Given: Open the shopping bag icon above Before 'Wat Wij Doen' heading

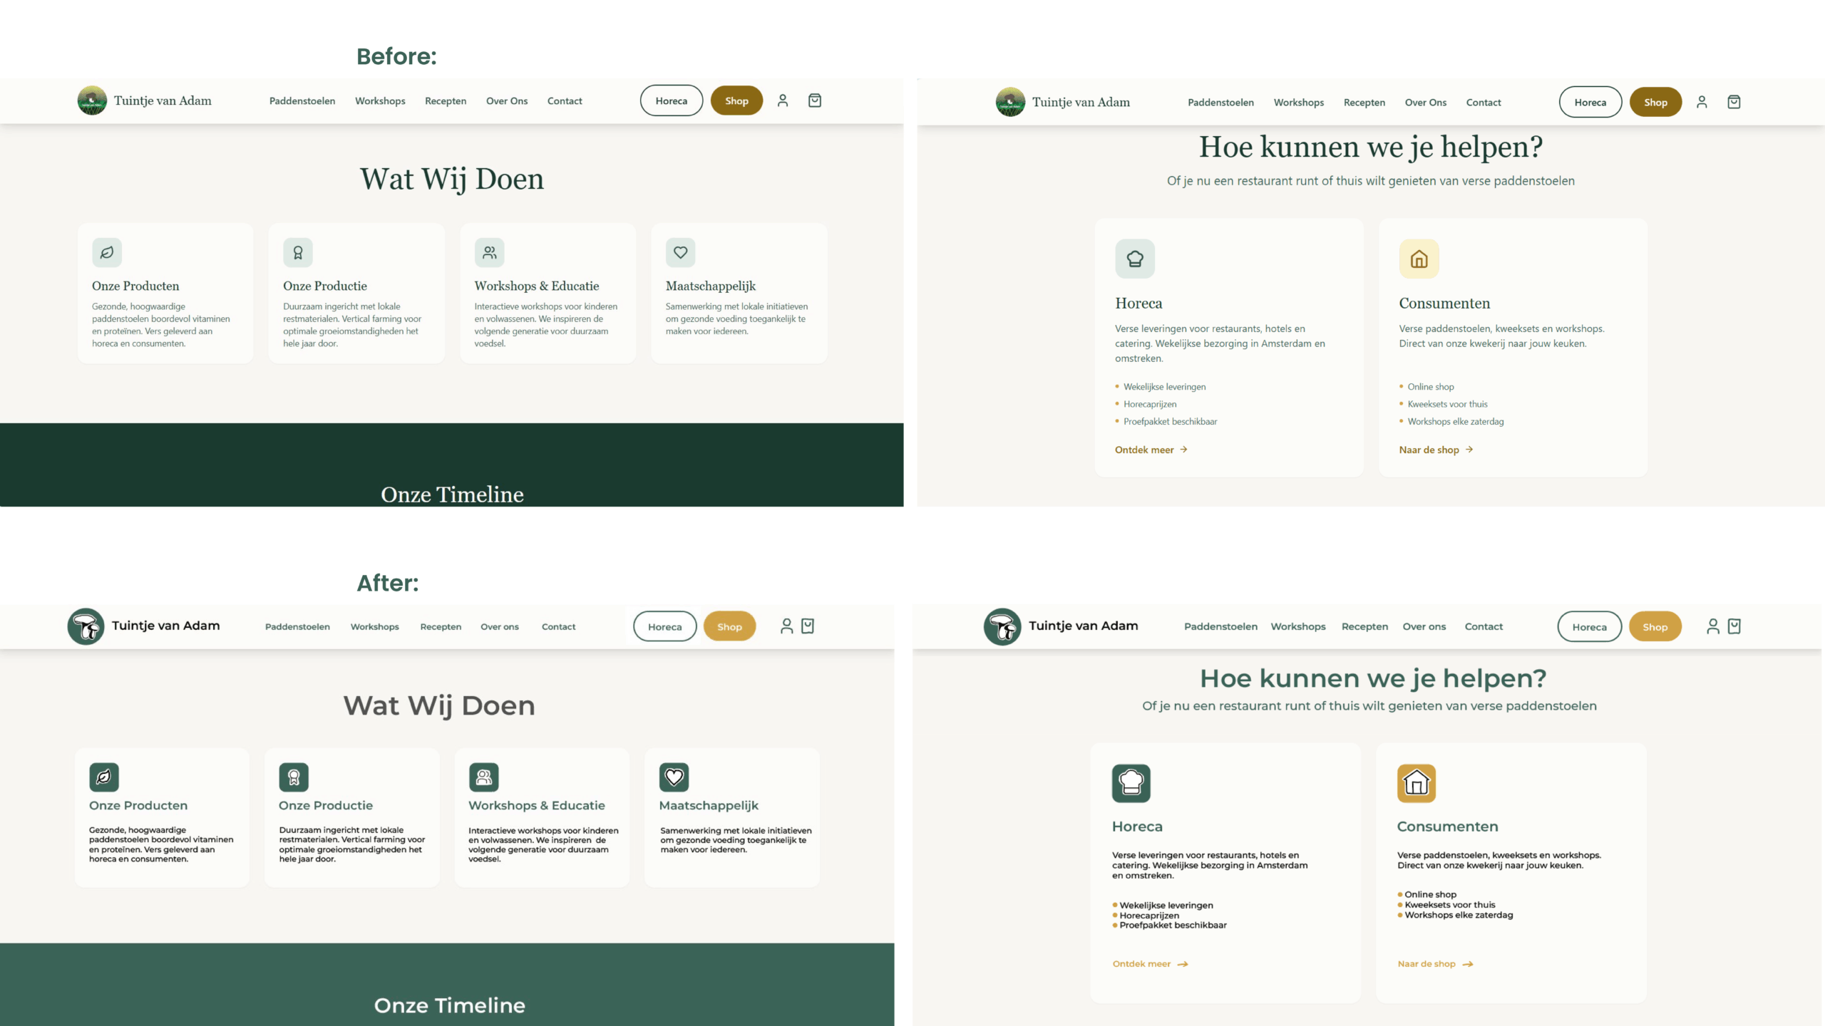Looking at the screenshot, I should (815, 100).
